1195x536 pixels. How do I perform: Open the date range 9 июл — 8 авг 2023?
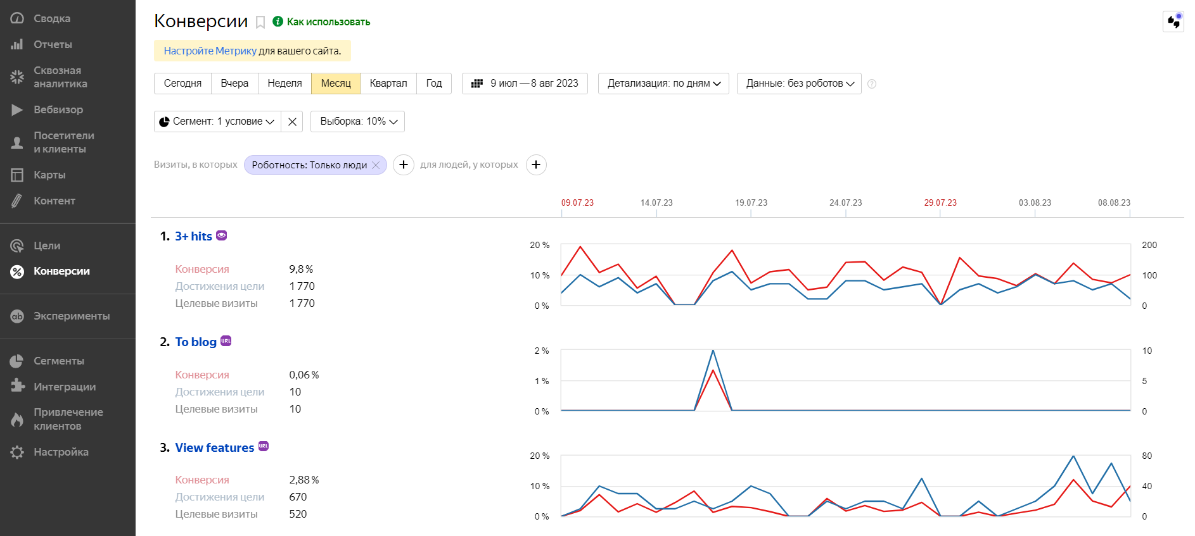click(x=525, y=84)
